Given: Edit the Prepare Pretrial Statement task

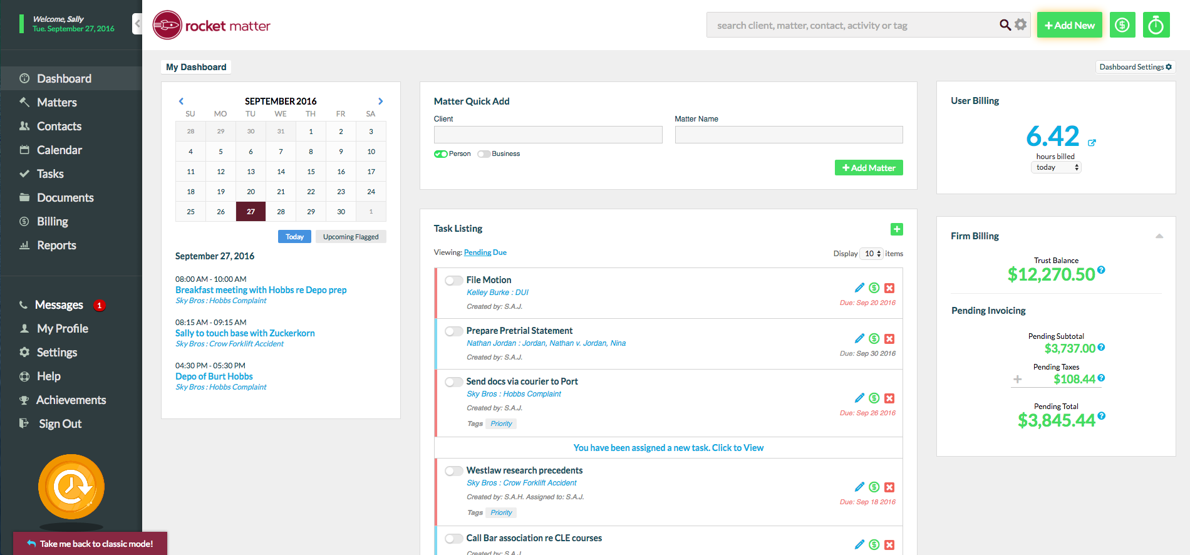Looking at the screenshot, I should coord(859,338).
